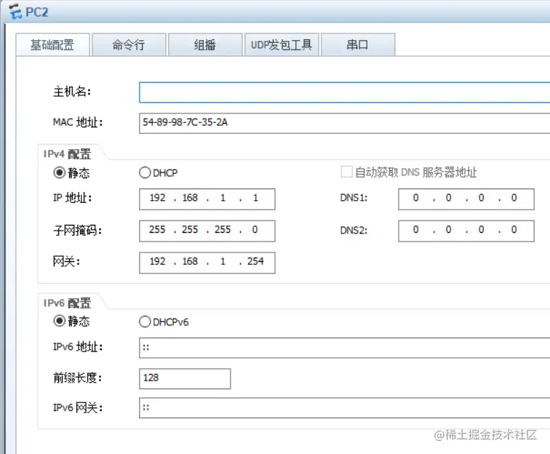This screenshot has width=550, height=454.
Task: Click the 网关 field 192.168.1.254
Action: pyautogui.click(x=207, y=263)
